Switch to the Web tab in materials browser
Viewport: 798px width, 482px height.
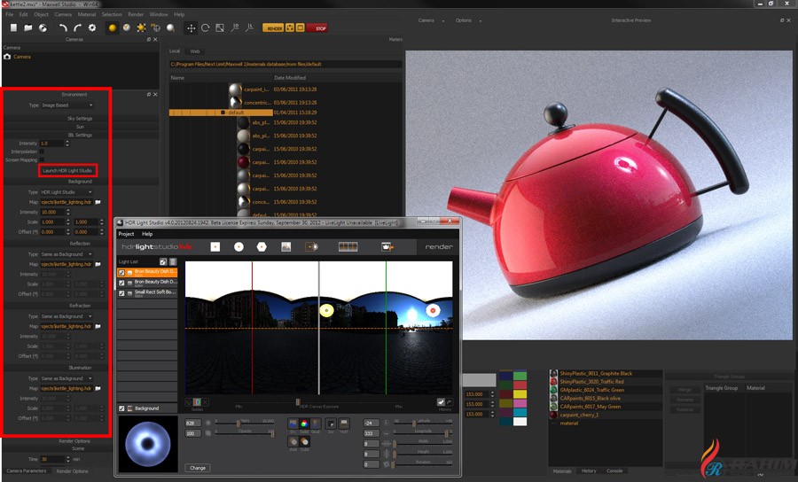195,51
